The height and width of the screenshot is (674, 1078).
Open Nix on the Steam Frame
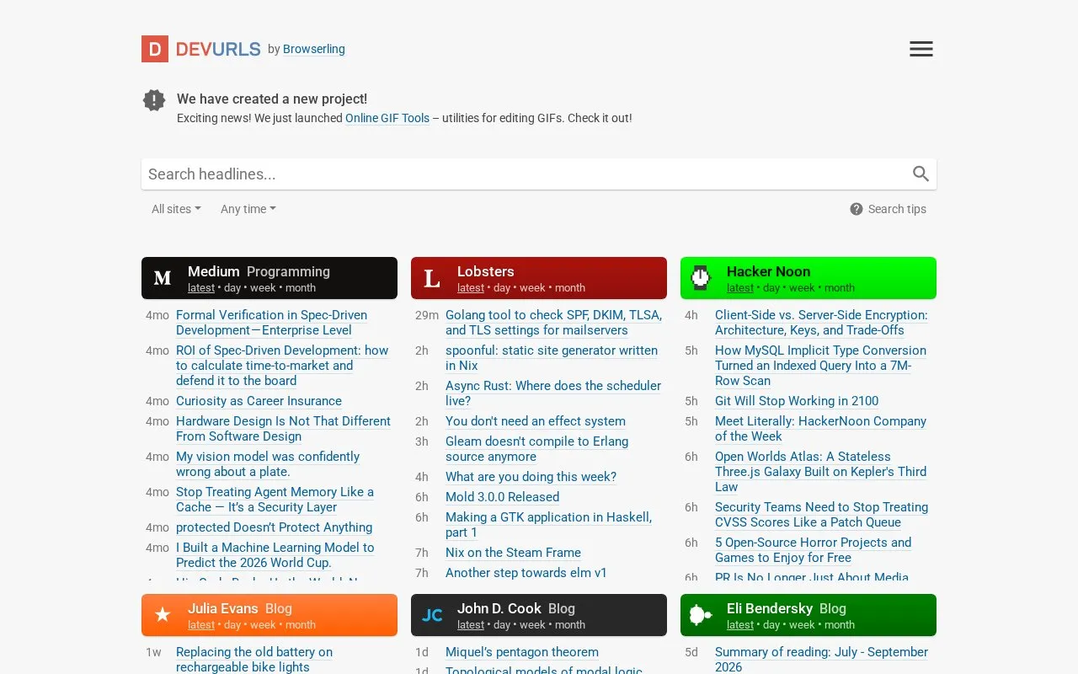pos(513,553)
